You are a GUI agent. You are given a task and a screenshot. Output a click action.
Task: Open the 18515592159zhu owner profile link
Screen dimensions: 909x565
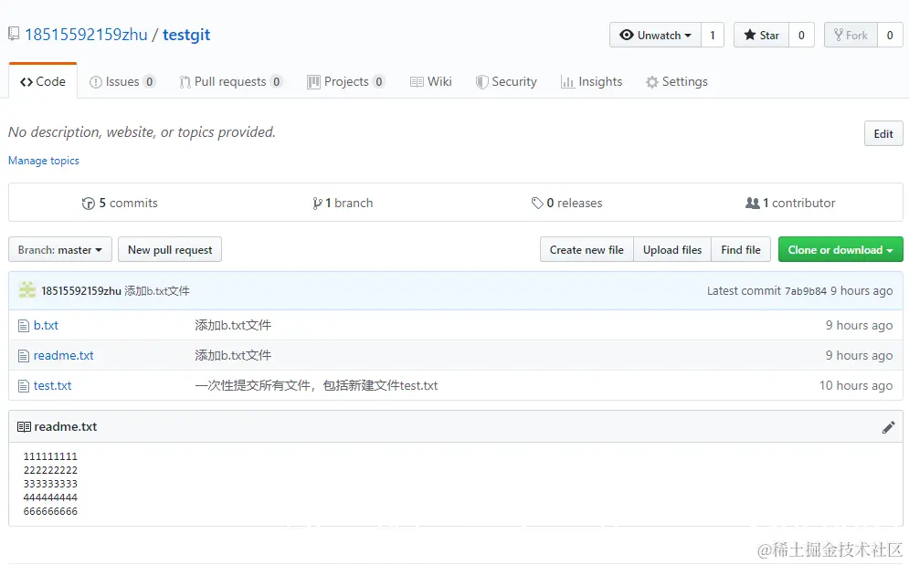(87, 35)
